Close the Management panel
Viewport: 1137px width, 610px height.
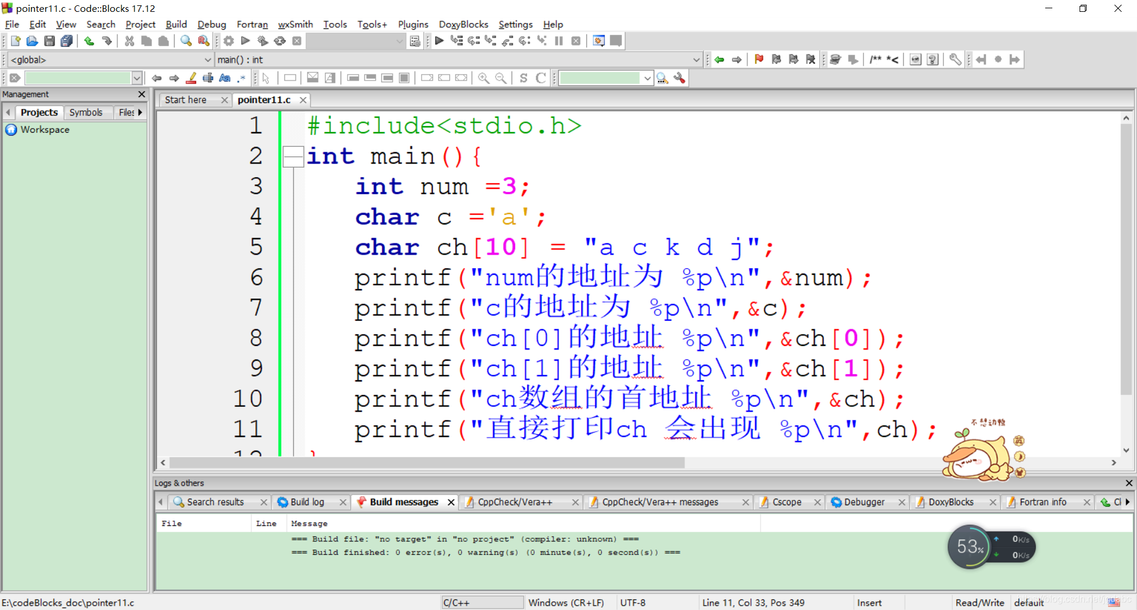[x=142, y=94]
